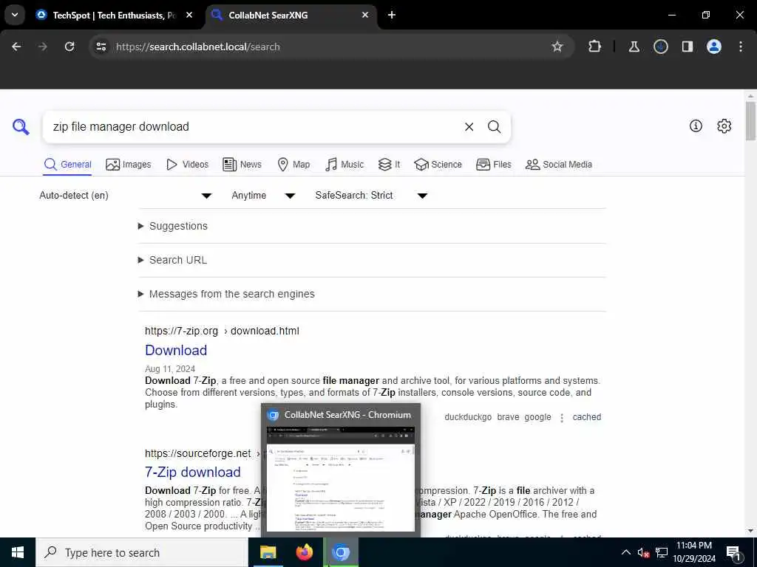Switch to News search category

coord(242,165)
